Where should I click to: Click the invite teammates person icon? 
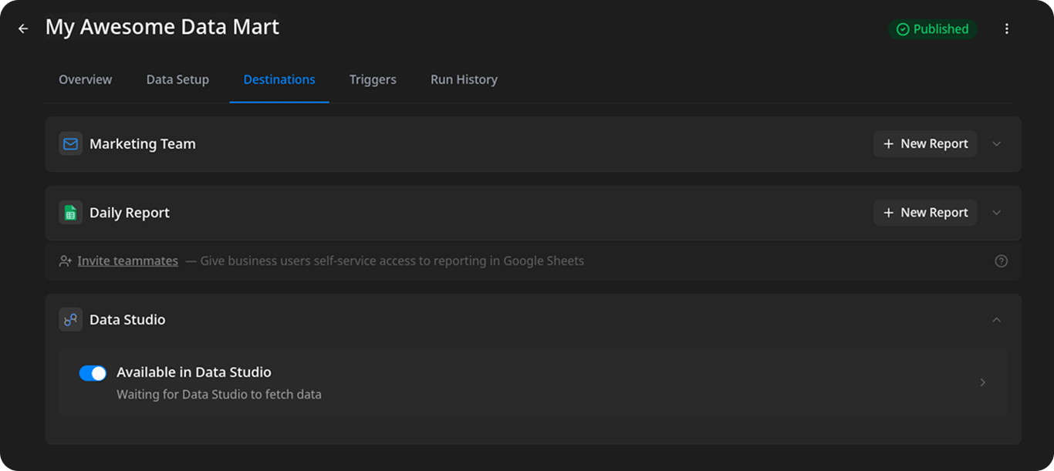[66, 261]
